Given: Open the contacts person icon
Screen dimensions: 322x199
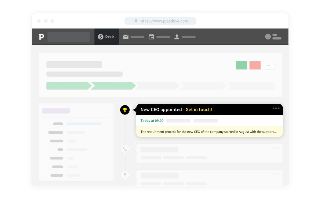Looking at the screenshot, I should click(x=177, y=37).
